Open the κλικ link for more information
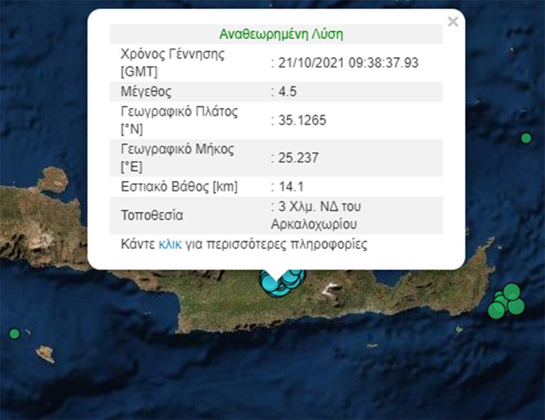 click(169, 244)
